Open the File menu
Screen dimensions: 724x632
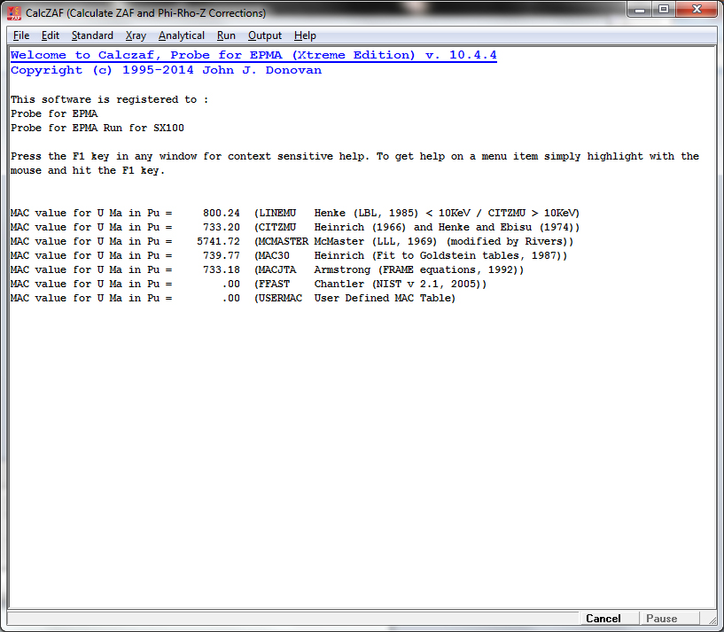click(x=21, y=35)
